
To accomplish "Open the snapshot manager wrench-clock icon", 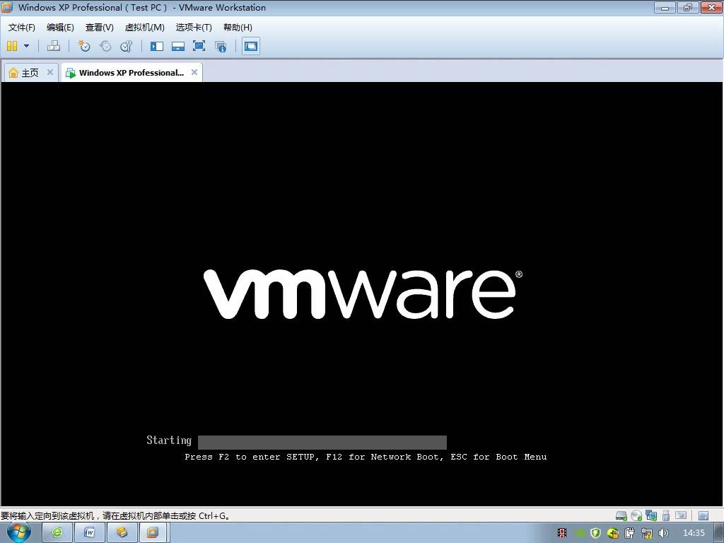I will pos(126,46).
